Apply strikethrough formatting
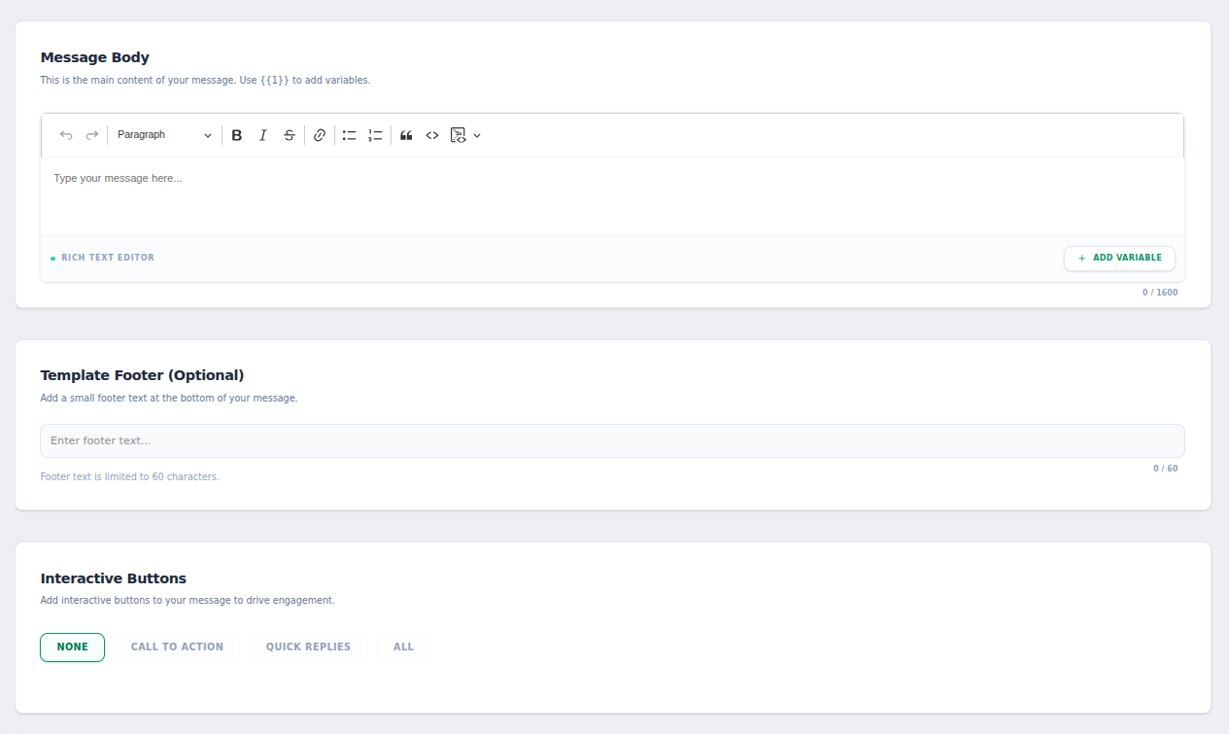The image size is (1229, 734). (x=290, y=135)
